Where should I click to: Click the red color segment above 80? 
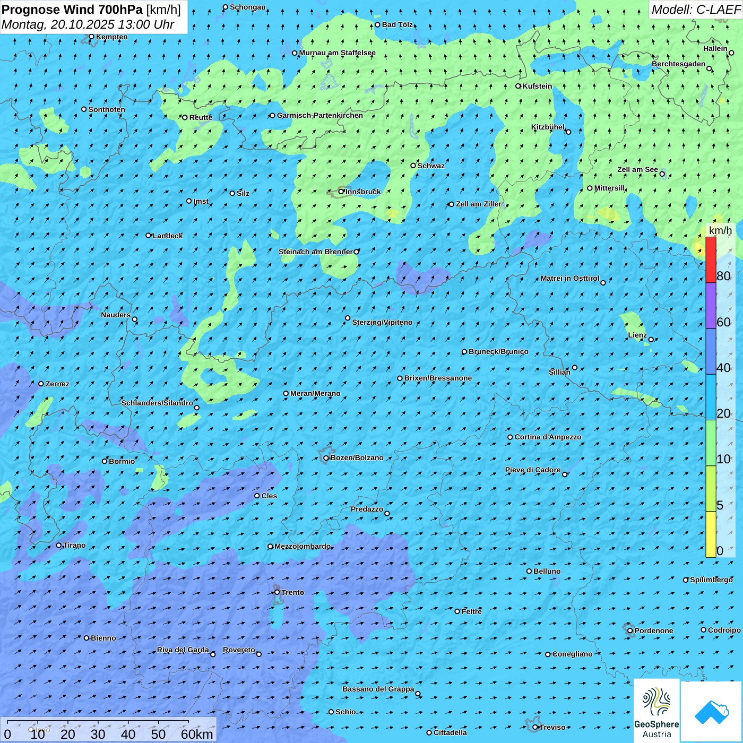(711, 260)
